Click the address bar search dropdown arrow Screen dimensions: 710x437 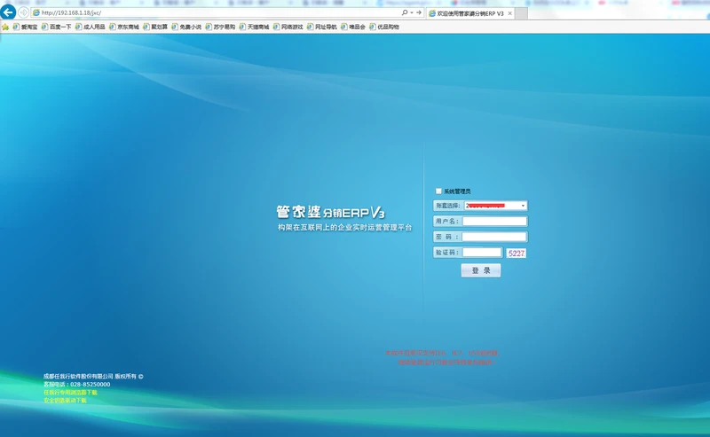412,12
